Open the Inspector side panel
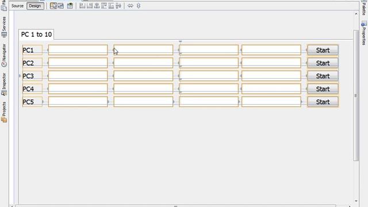 point(4,84)
